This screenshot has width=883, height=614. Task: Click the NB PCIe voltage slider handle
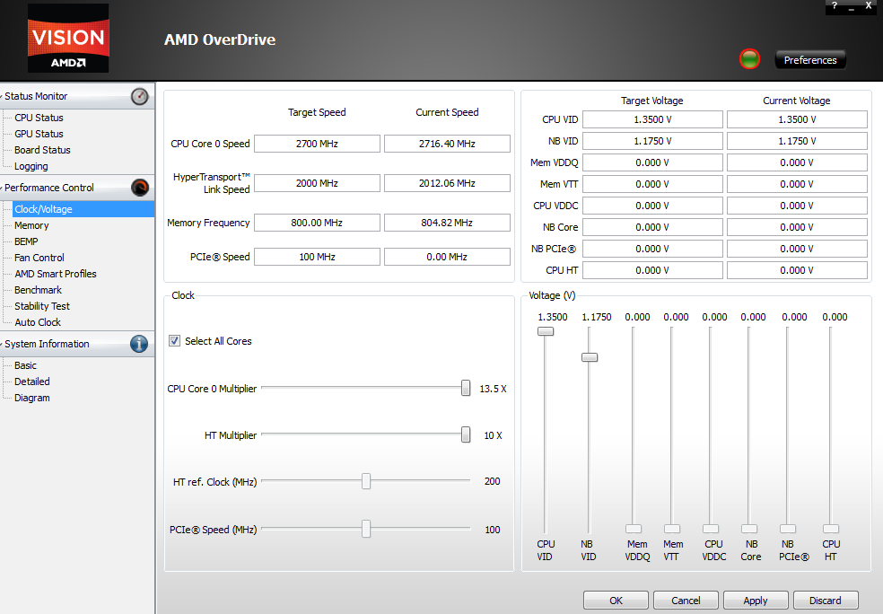coord(788,529)
